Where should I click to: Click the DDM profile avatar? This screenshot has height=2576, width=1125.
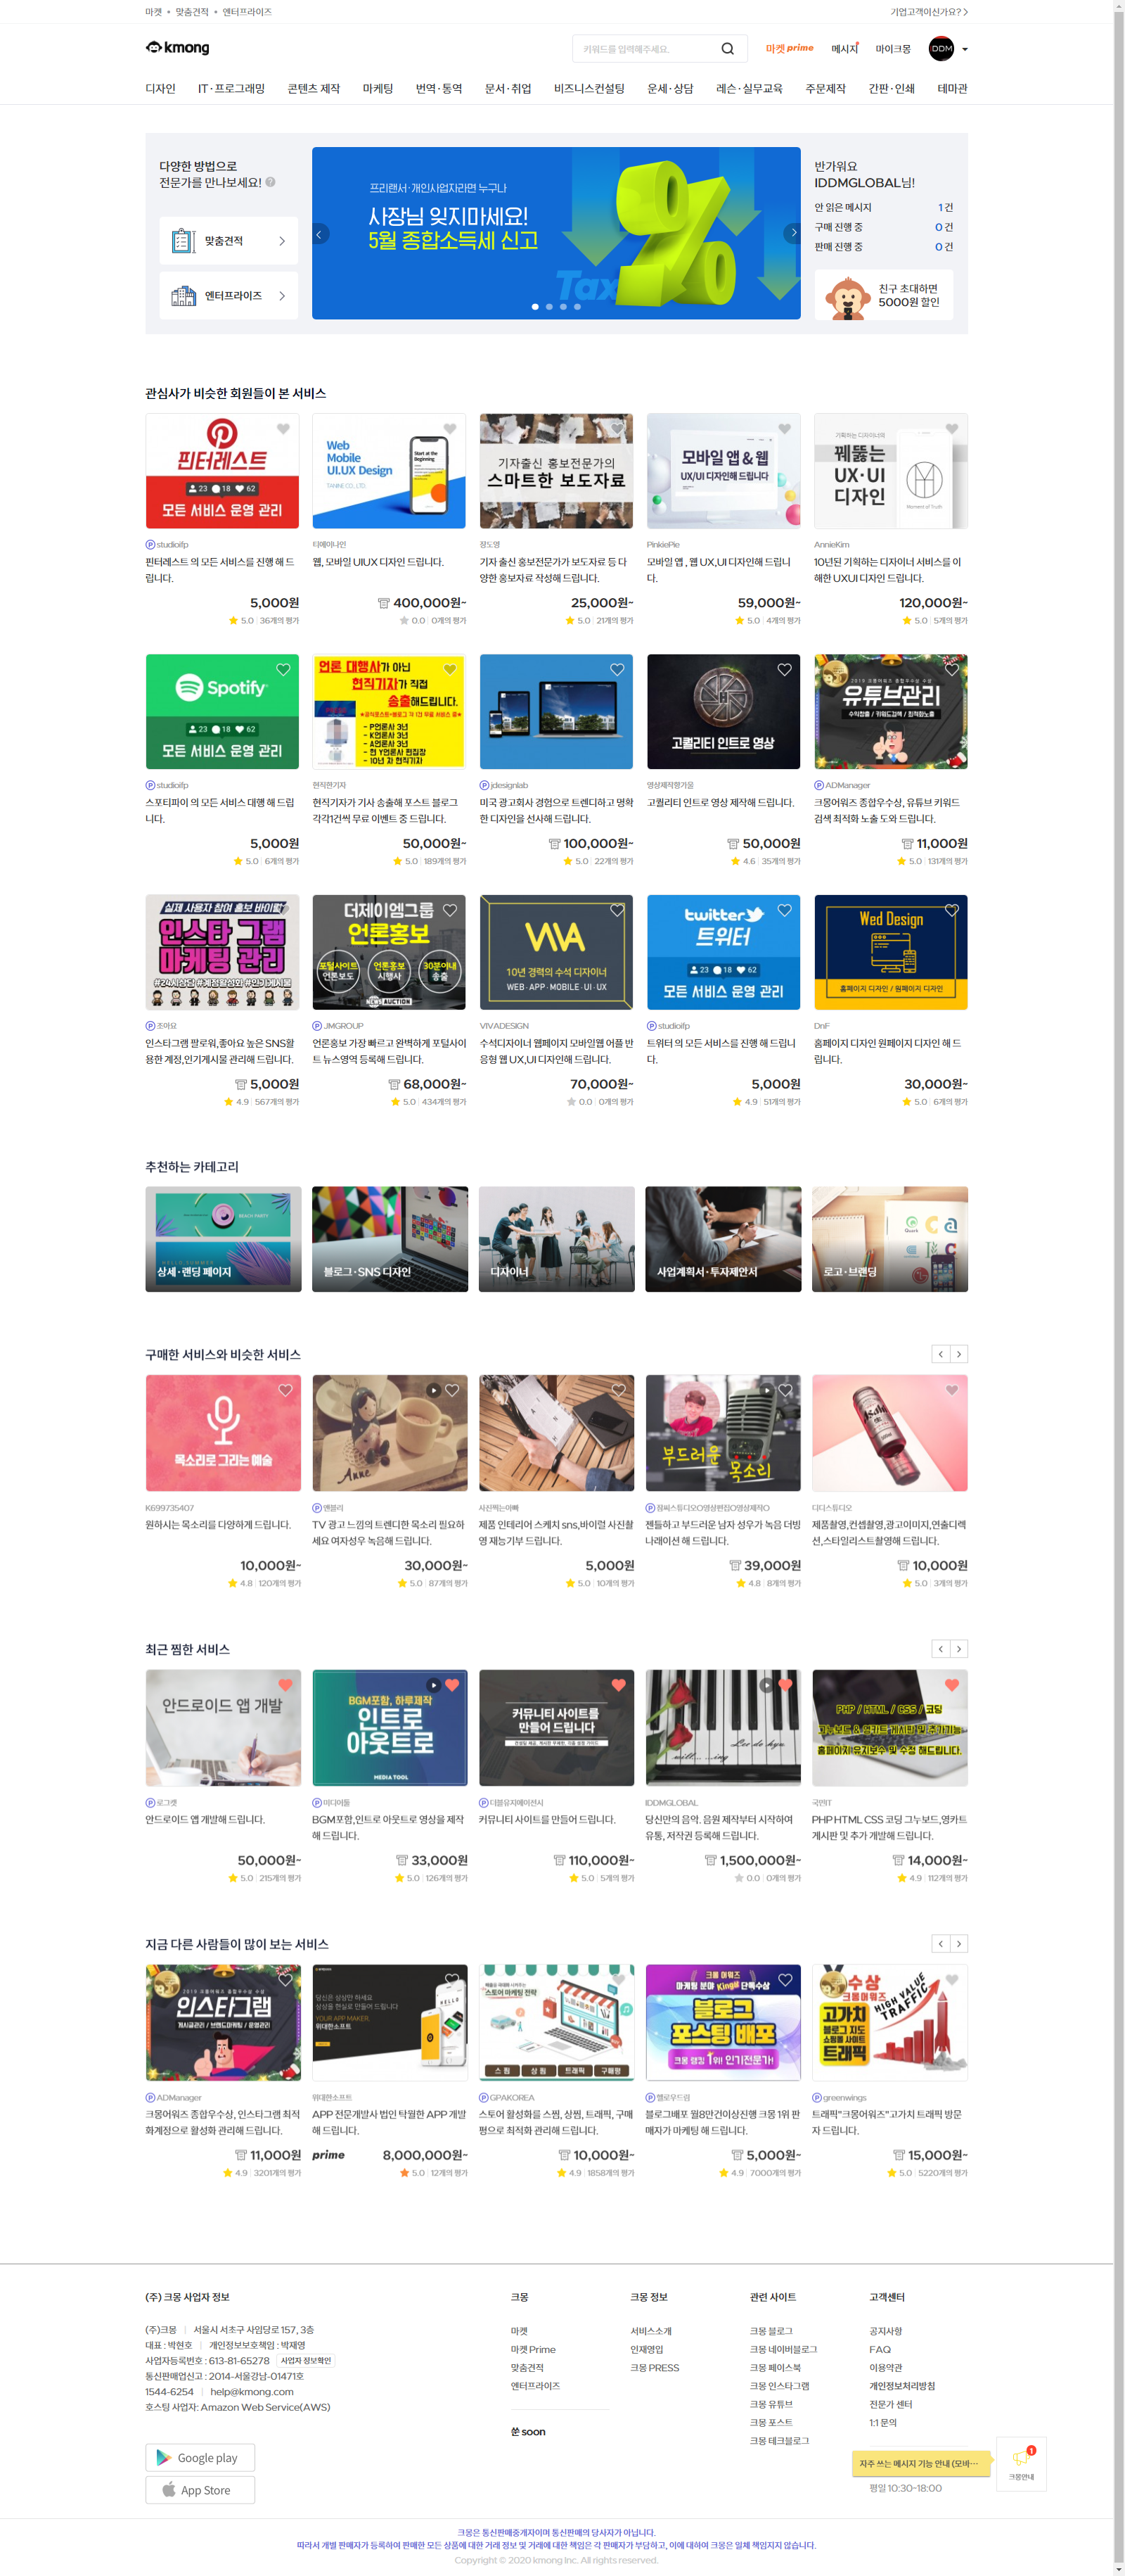tap(941, 49)
